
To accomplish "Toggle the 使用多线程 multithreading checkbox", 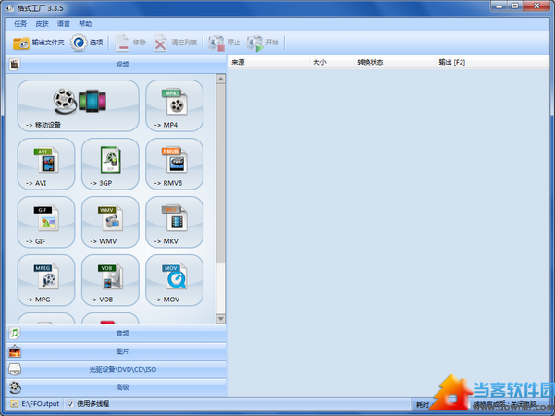I will coord(70,404).
